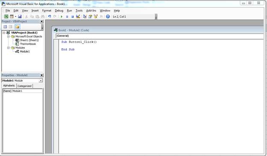Collapse the VBAProject (Book1) tree node
This screenshot has width=267, height=156.
click(x=4, y=32)
